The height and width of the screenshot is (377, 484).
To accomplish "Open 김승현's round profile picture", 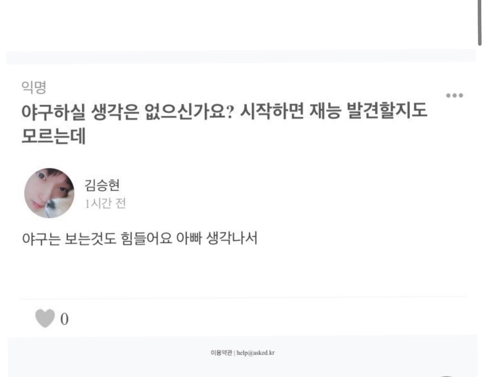I will pyautogui.click(x=49, y=193).
